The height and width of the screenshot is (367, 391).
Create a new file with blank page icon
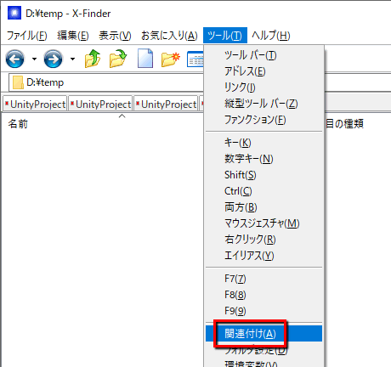[145, 59]
